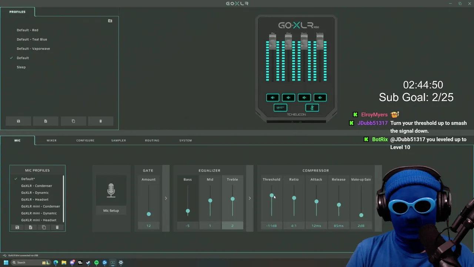
Task: Choose GoXLR - Dynamic mic profile
Action: coord(35,193)
